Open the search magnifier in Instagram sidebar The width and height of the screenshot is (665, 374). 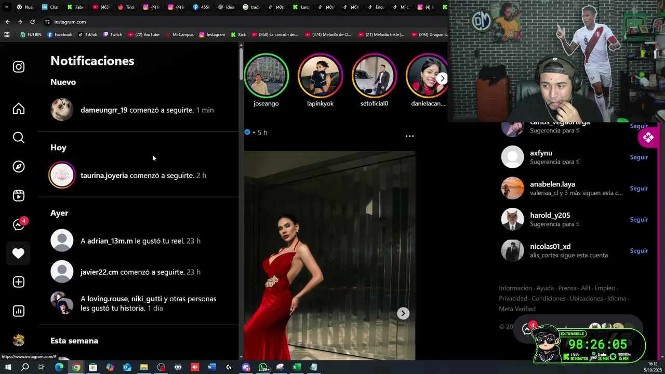tap(19, 138)
